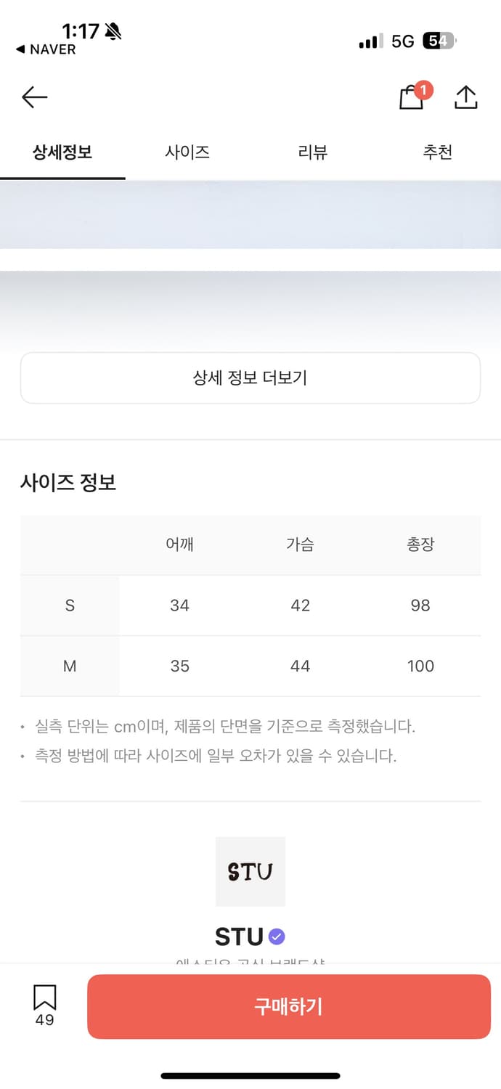Open the STU brand logo thumbnail
Screen dimensions: 501x1089
(250, 871)
